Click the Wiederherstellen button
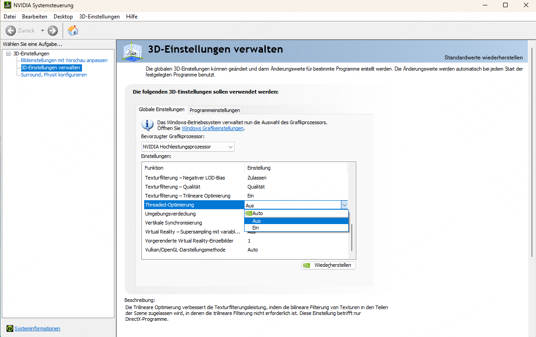The image size is (536, 337). 328,265
